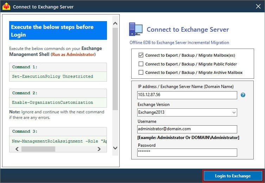Image resolution: width=265 pixels, height=183 pixels.
Task: Click the Connect to Exchange Server large heading
Action: [x=188, y=30]
